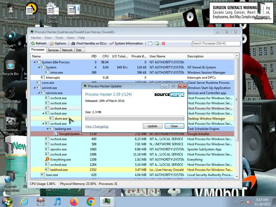Screen dimensions: 276x207
Task: Switch to the Network tab
Action: pos(67,50)
